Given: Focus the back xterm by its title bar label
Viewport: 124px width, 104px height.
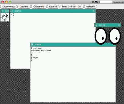Looking at the screenshot, I should click(x=18, y=11).
